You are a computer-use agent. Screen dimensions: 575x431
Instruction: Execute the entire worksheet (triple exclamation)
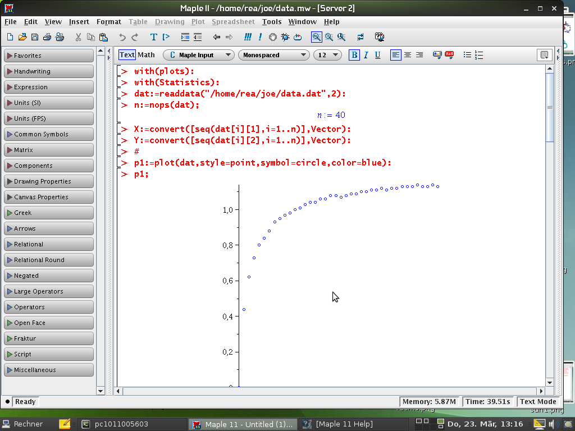(x=248, y=37)
